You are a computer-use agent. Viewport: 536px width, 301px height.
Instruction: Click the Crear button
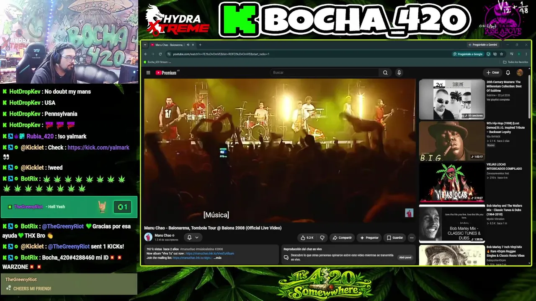pyautogui.click(x=493, y=73)
